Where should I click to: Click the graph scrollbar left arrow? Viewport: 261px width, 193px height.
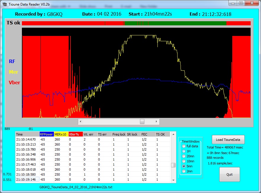(80, 121)
